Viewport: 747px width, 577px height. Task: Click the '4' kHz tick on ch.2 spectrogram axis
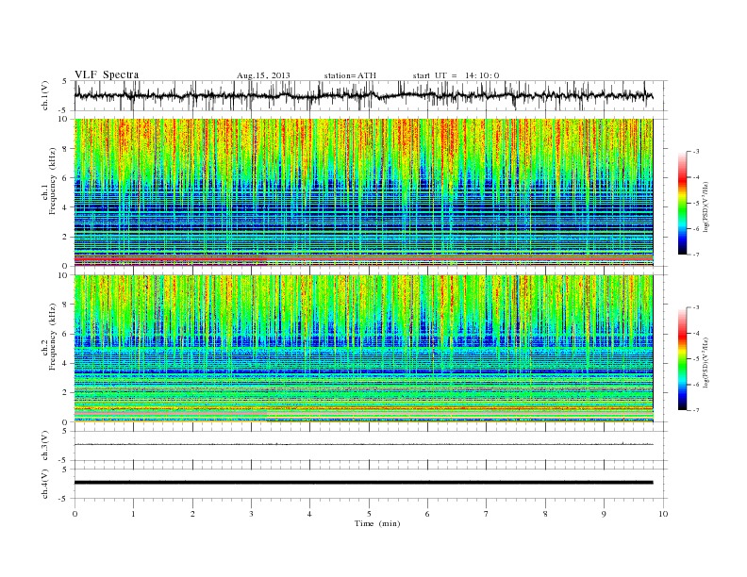[66, 363]
